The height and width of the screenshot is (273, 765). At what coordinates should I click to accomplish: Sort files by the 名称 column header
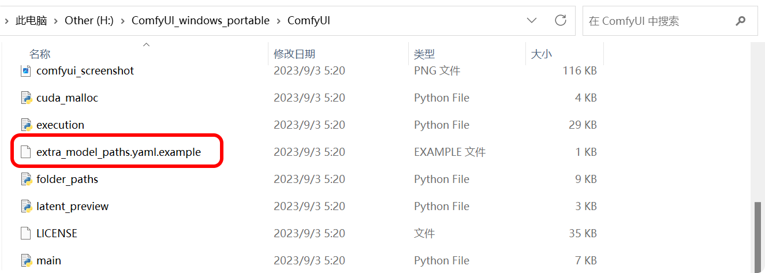coord(40,54)
